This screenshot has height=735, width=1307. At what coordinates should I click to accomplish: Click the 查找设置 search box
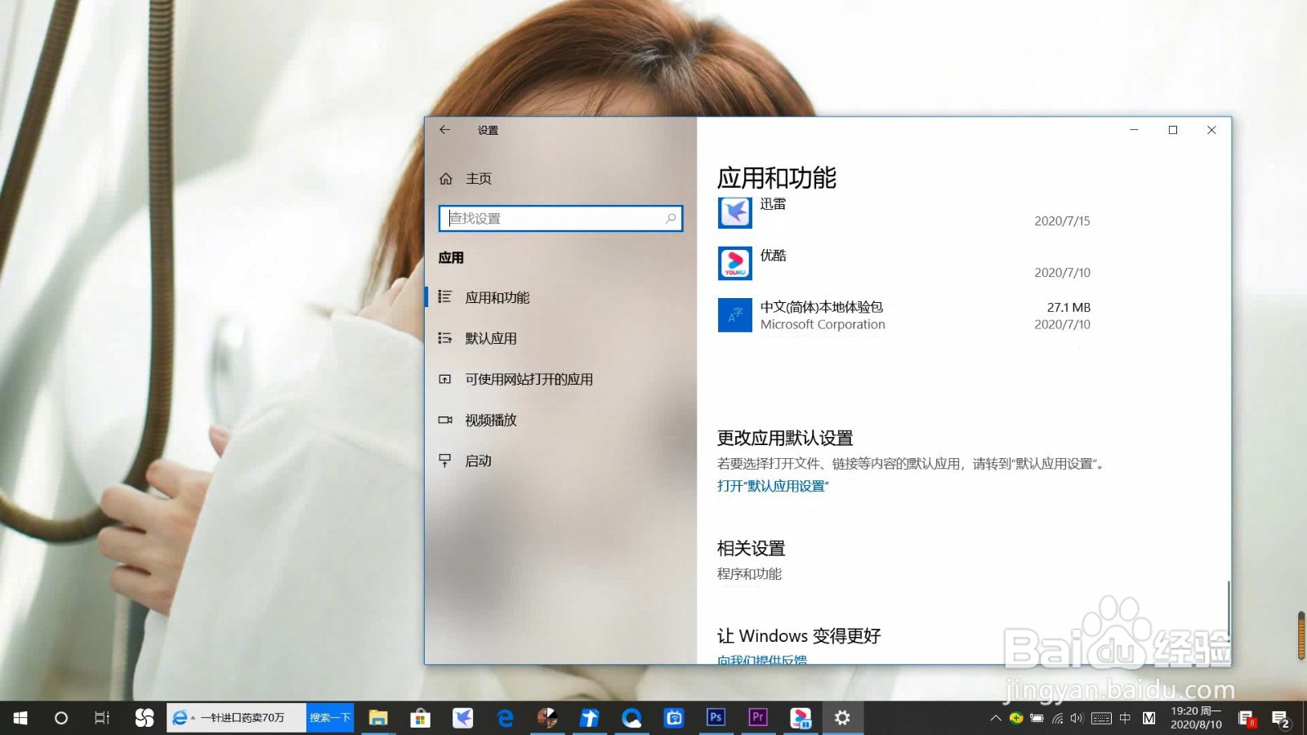click(560, 218)
